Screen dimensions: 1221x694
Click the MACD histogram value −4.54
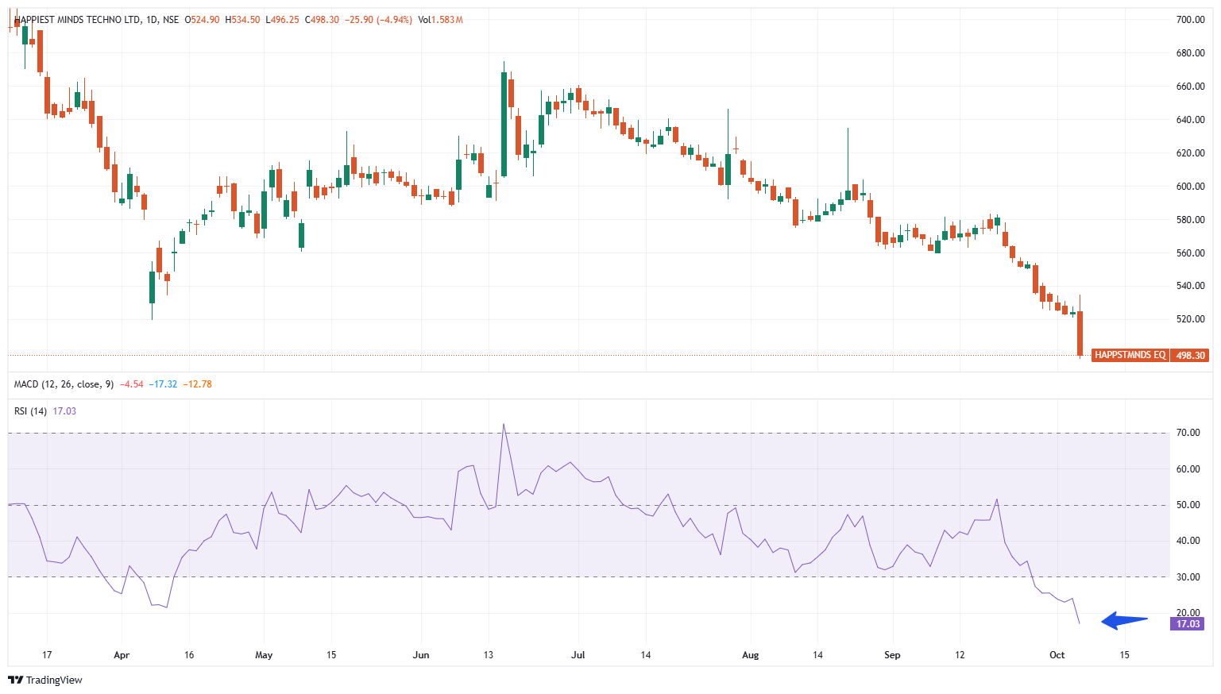point(131,384)
